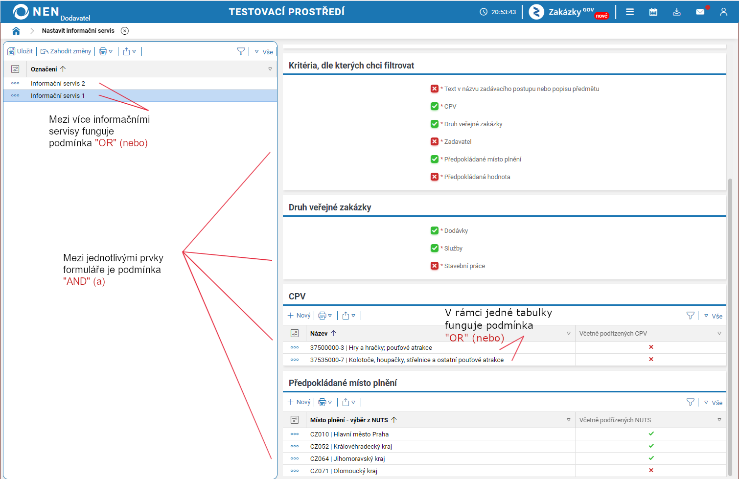The width and height of the screenshot is (739, 479).
Task: Open print menu in místo plnění toolbar
Action: 325,402
